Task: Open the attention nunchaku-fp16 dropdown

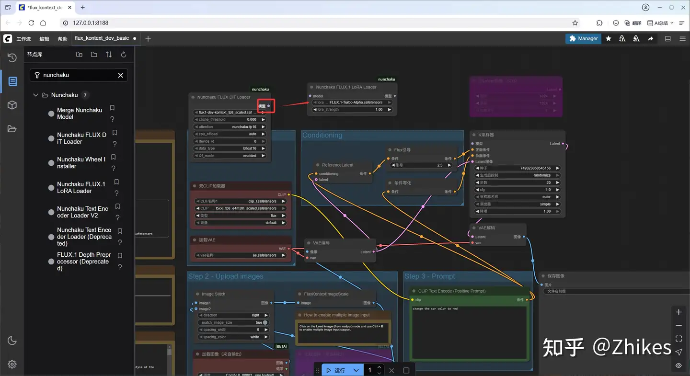Action: 230,127
